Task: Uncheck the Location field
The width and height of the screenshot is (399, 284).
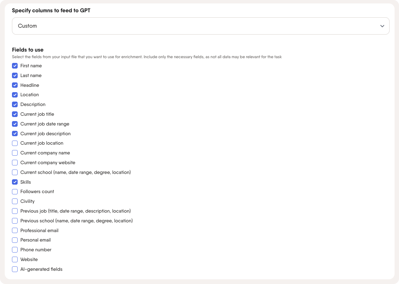Action: [x=15, y=95]
